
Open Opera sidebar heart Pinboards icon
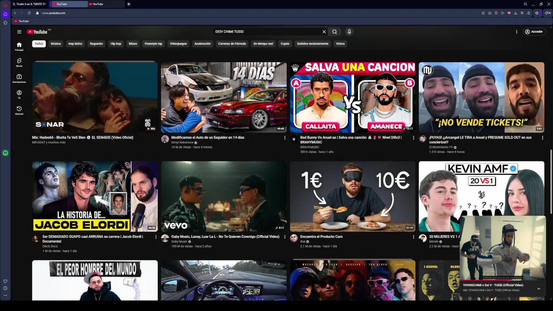pyautogui.click(x=5, y=281)
